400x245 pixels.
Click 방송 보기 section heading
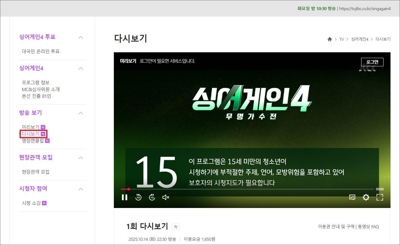coord(30,113)
